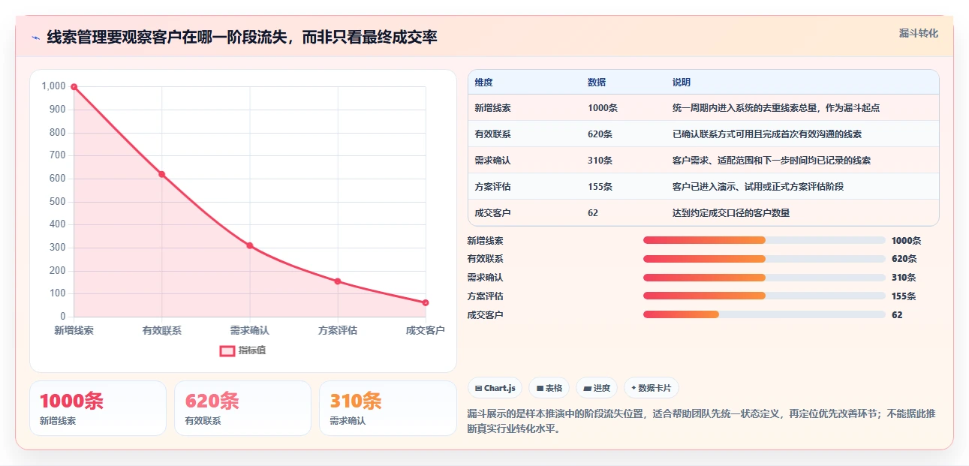Click the 漏斗转化 tag in the header

point(919,34)
